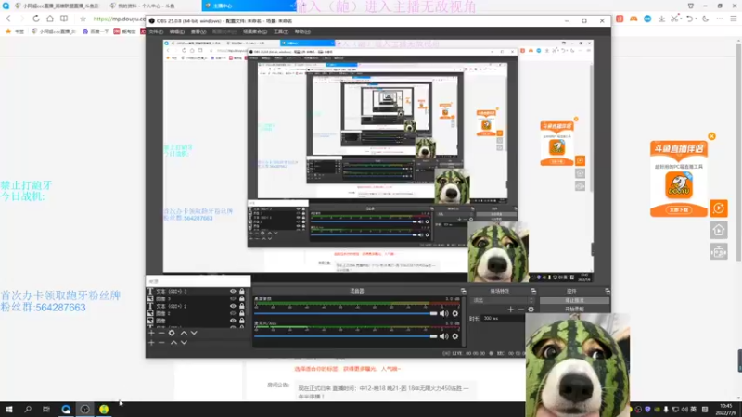
Task: Switch to the 我的资料 - 个人中心 browser tab
Action: (x=147, y=6)
